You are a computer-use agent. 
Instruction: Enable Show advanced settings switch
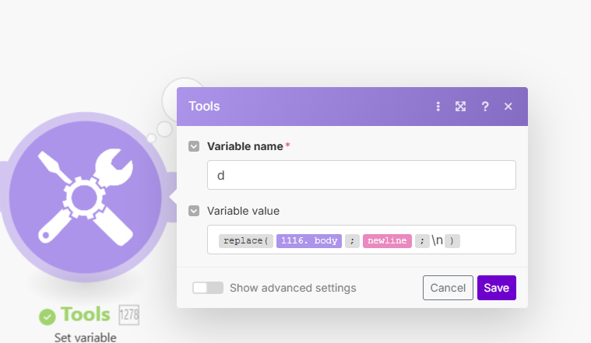pos(208,288)
